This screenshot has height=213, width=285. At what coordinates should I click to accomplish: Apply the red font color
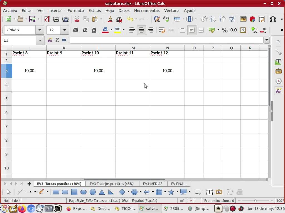tap(105, 30)
